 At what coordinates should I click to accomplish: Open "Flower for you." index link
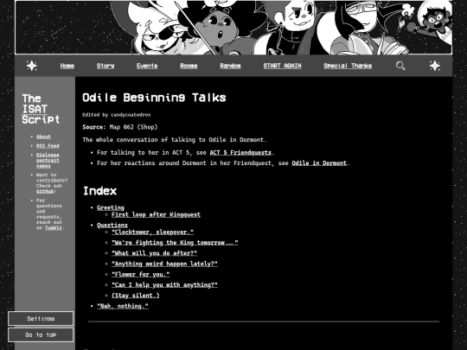tap(141, 274)
